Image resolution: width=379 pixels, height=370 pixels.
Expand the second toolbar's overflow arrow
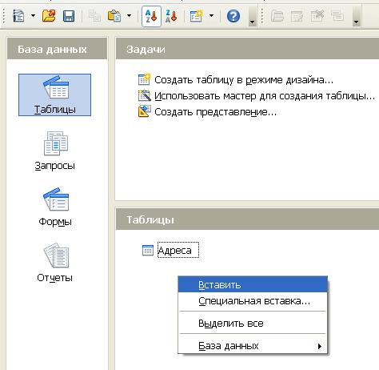pos(357,17)
